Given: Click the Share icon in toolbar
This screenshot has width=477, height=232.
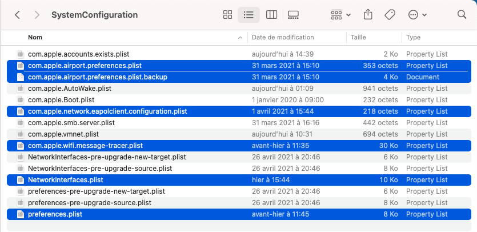Looking at the screenshot, I should (x=368, y=14).
